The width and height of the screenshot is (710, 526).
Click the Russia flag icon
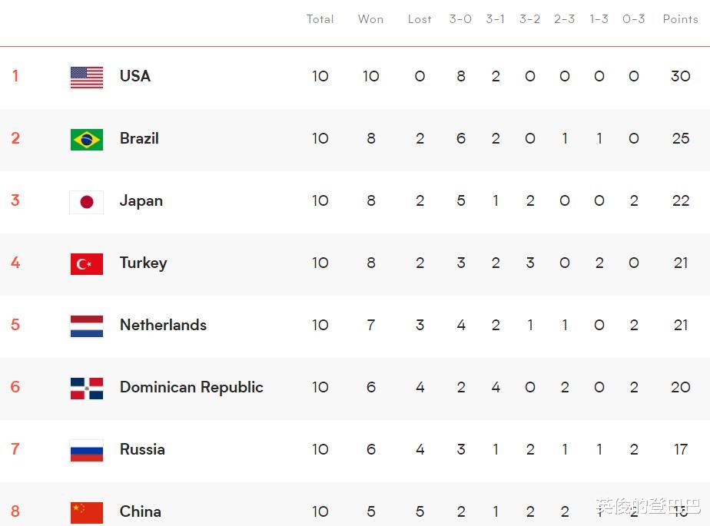click(87, 451)
